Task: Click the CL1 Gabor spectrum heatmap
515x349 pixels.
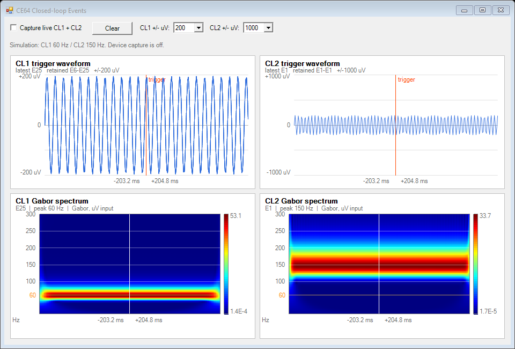Action: [x=130, y=264]
